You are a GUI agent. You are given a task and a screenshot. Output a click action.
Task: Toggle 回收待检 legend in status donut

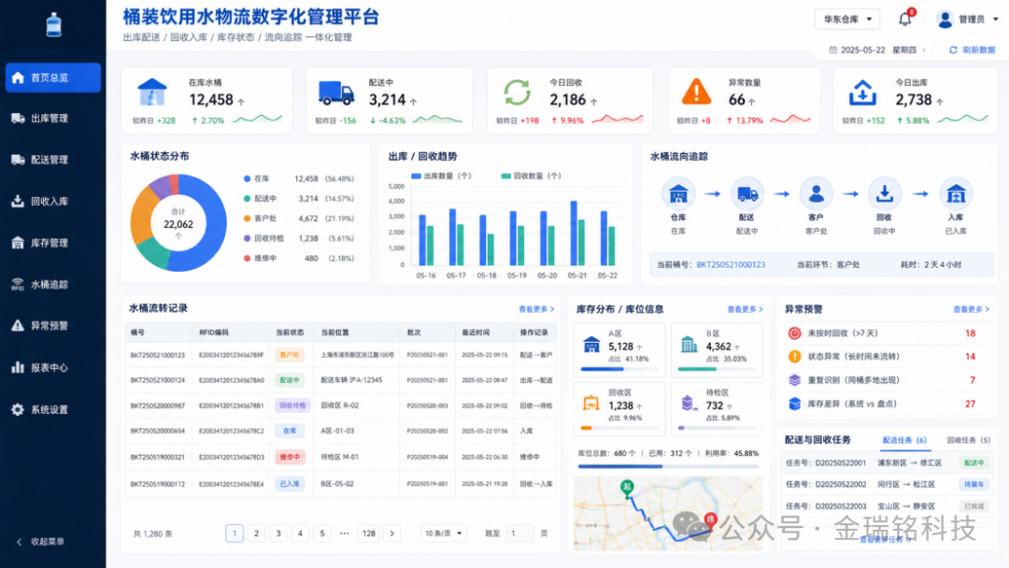pyautogui.click(x=263, y=238)
